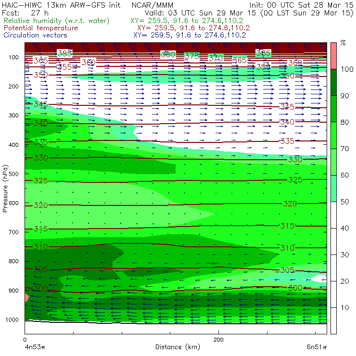356x356 pixels.
Task: Click the '6n51w' end location label
Action: click(x=317, y=347)
